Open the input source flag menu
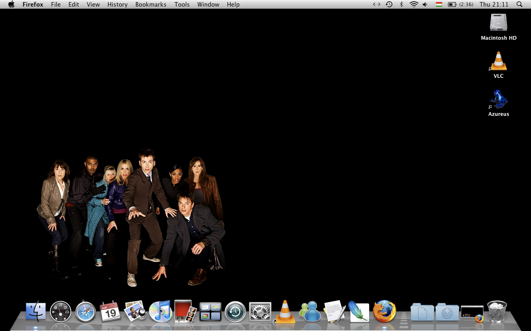This screenshot has height=331, width=531. coord(438,5)
